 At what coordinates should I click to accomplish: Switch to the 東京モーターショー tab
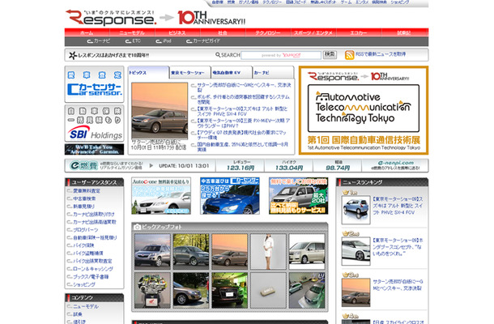(x=190, y=72)
